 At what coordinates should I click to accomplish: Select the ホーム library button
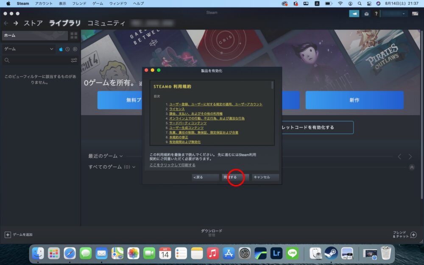click(35, 36)
